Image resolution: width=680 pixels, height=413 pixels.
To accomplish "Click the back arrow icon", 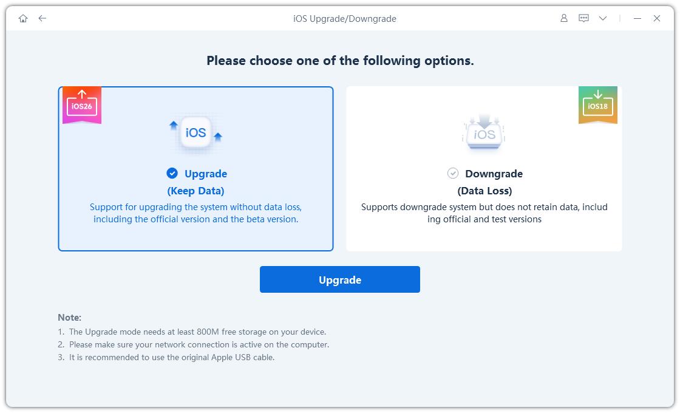I will click(42, 18).
